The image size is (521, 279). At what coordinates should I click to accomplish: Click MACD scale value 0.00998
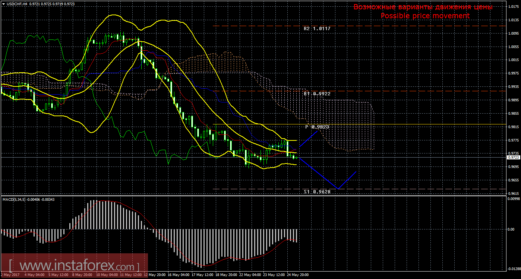click(x=513, y=199)
